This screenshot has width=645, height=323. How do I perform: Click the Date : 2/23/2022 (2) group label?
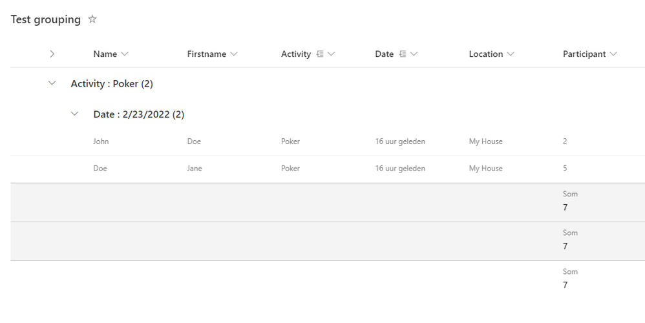(139, 114)
